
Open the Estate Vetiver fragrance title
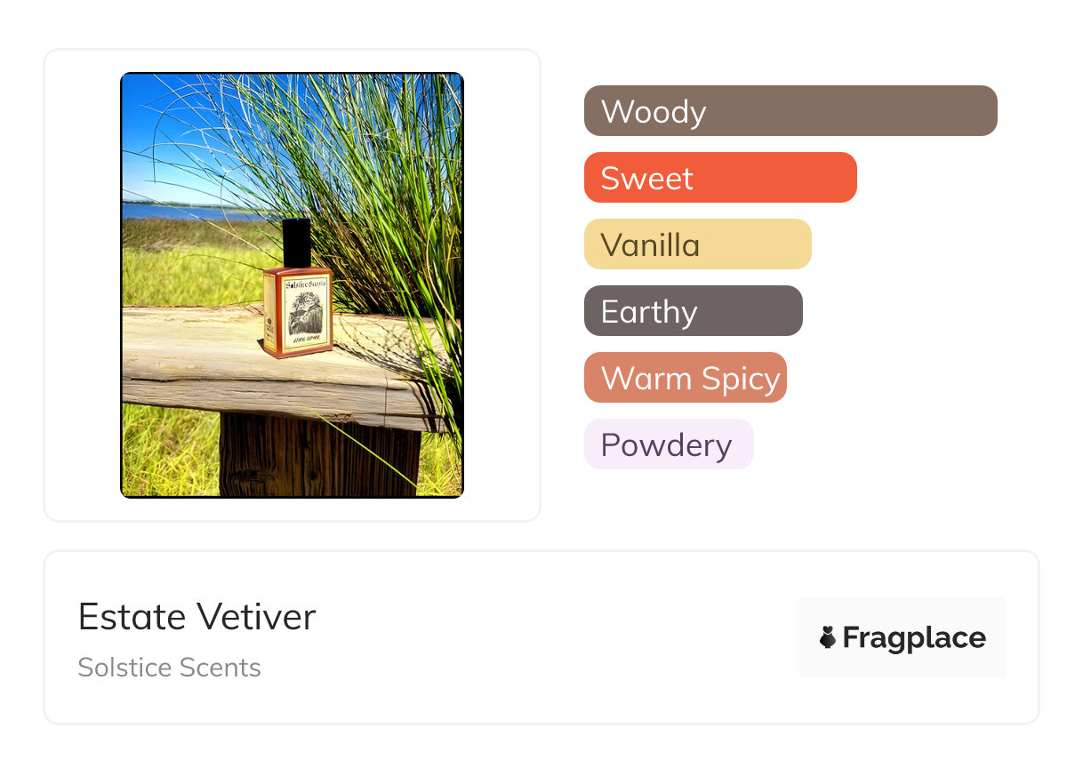(x=197, y=617)
